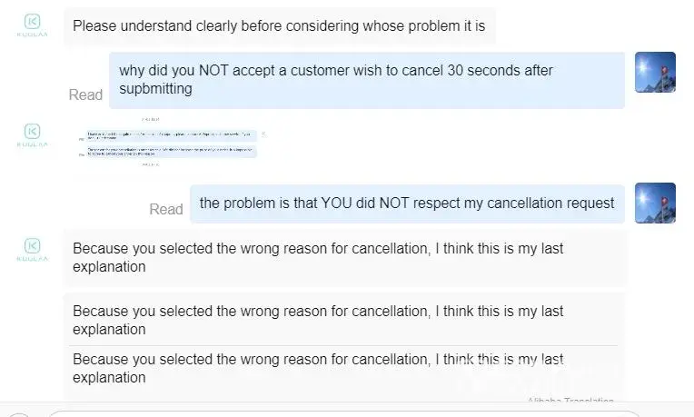Image resolution: width=694 pixels, height=417 pixels.
Task: Click 'Read' status beside 'the problem is' message
Action: point(166,209)
